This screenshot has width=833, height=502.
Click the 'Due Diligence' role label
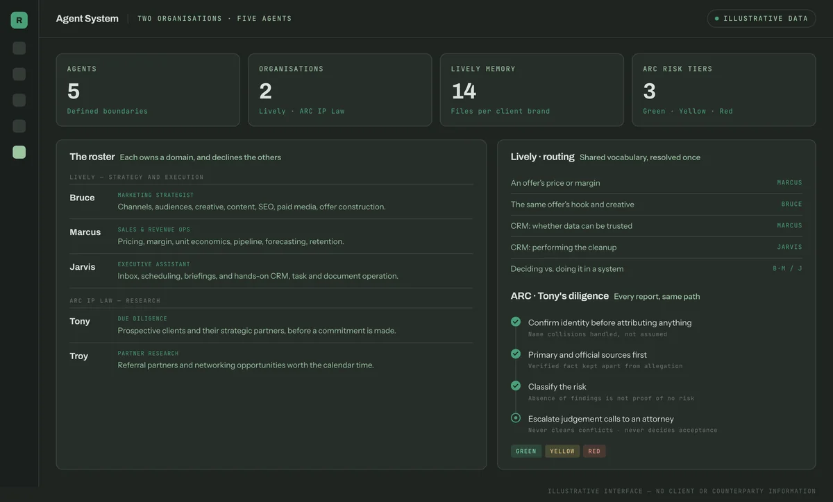point(142,319)
